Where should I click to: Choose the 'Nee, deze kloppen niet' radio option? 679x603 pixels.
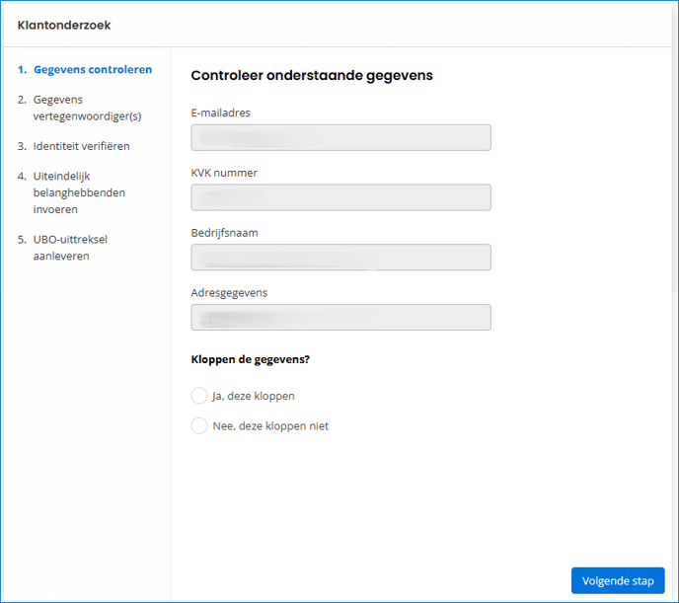click(199, 426)
